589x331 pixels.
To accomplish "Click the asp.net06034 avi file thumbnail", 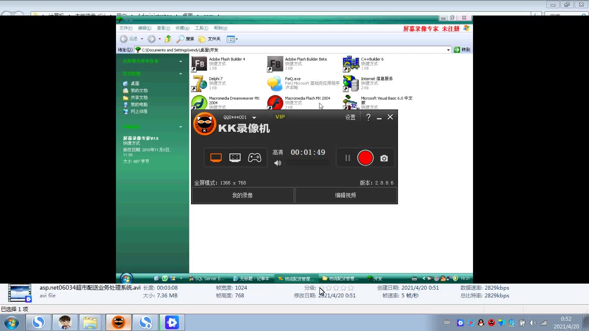I will pos(20,293).
